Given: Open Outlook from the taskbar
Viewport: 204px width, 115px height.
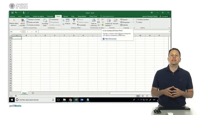Looking at the screenshot, I should [x=82, y=100].
